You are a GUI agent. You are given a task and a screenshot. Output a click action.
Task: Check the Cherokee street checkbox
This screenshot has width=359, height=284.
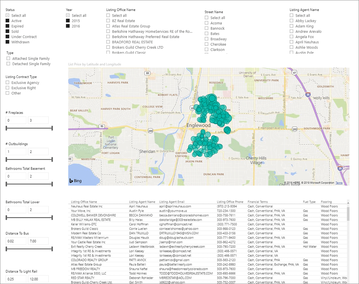pos(207,45)
